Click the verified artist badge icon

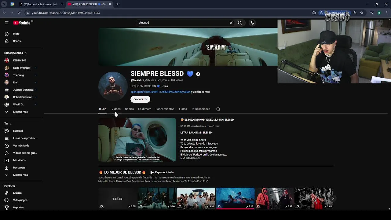(x=198, y=74)
